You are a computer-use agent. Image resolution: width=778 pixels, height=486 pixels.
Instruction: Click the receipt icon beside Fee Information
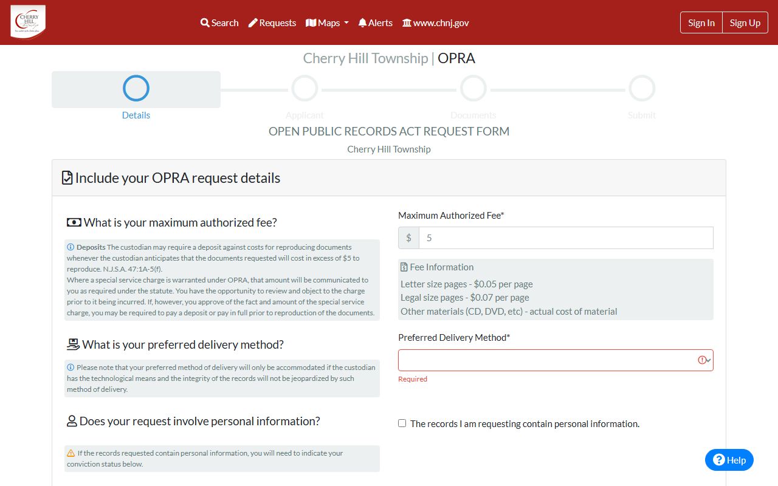pyautogui.click(x=404, y=267)
